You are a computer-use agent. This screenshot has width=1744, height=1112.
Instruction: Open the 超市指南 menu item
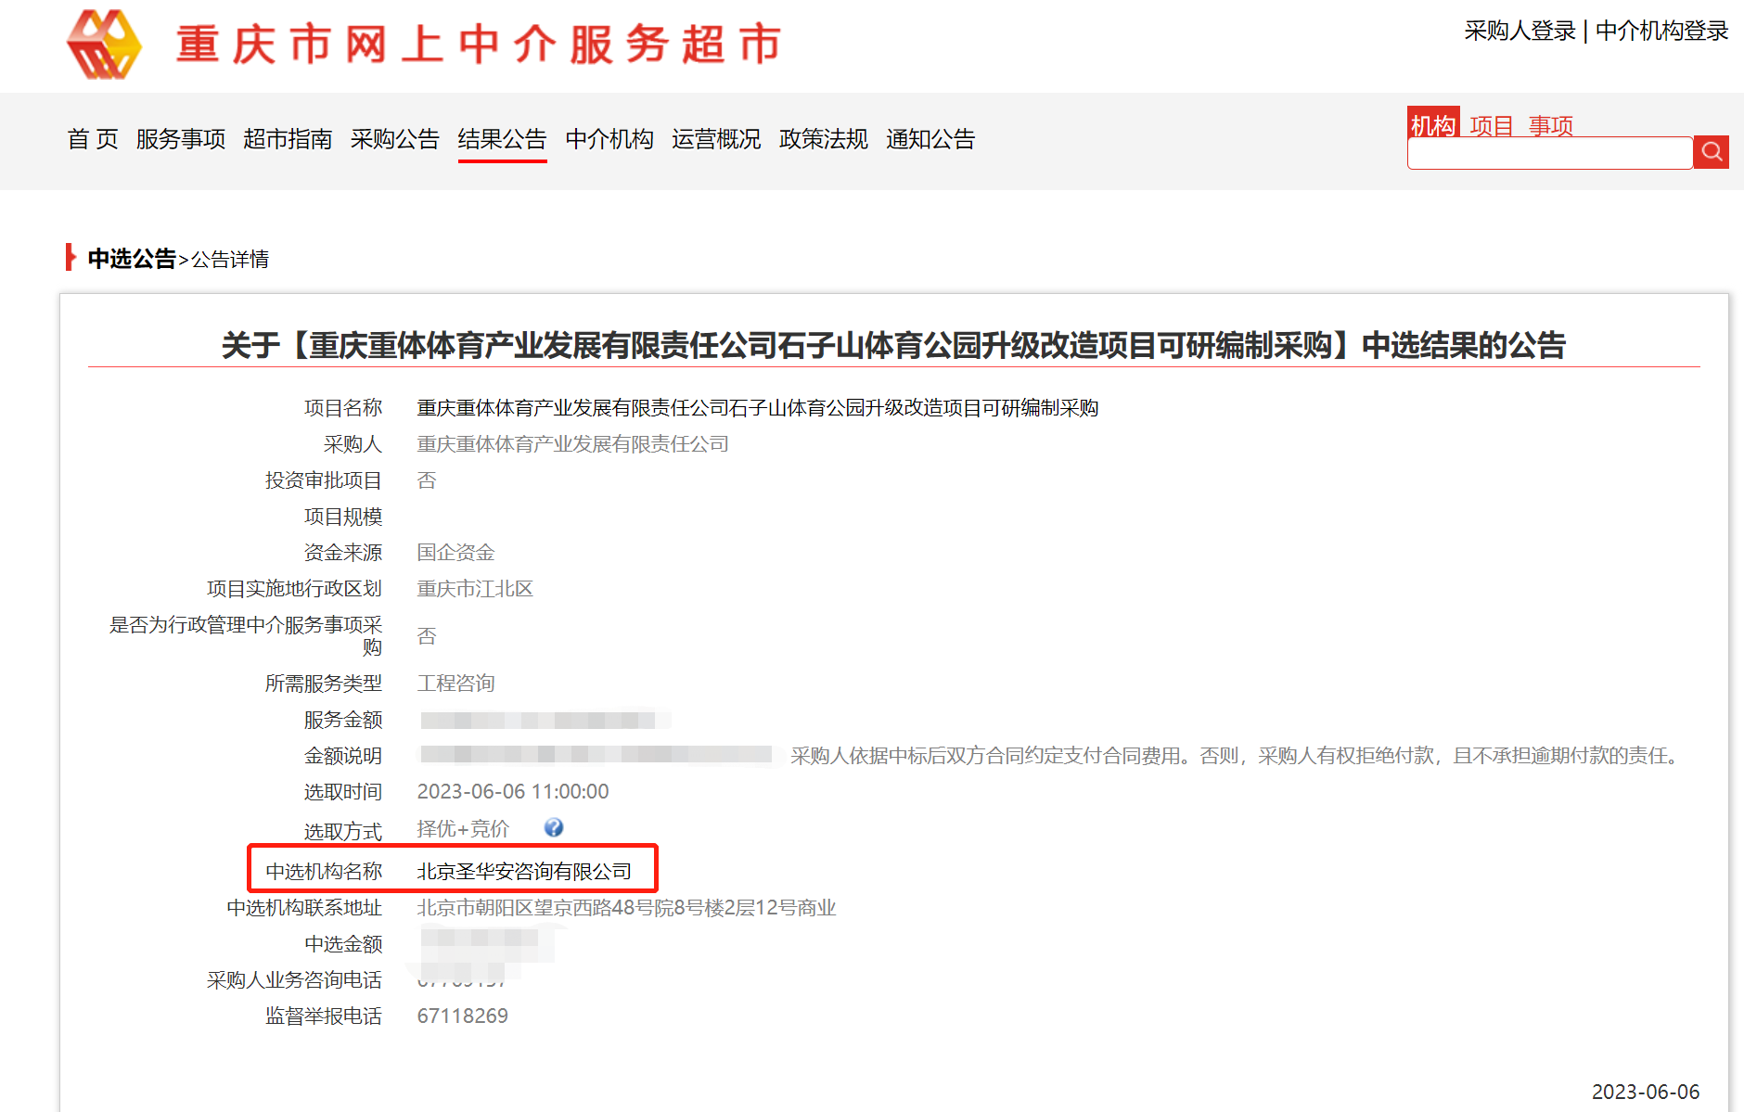tap(288, 139)
